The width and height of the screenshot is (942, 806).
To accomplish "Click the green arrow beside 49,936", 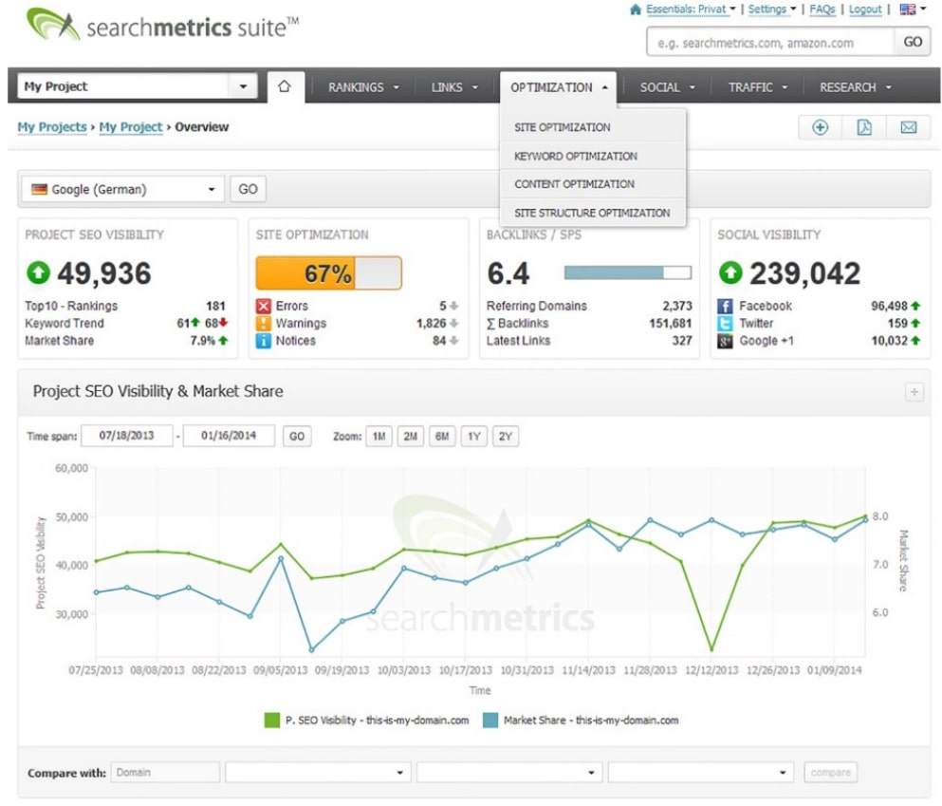I will pyautogui.click(x=39, y=272).
